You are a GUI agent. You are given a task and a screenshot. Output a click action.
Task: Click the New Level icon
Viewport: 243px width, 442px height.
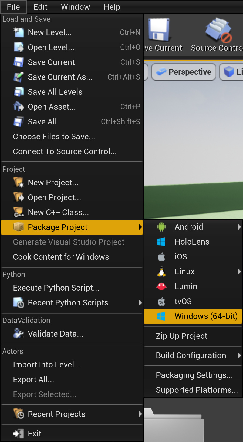point(19,32)
